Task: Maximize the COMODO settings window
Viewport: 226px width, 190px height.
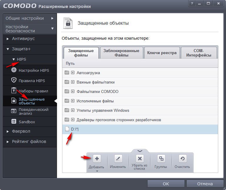Action: [208, 4]
